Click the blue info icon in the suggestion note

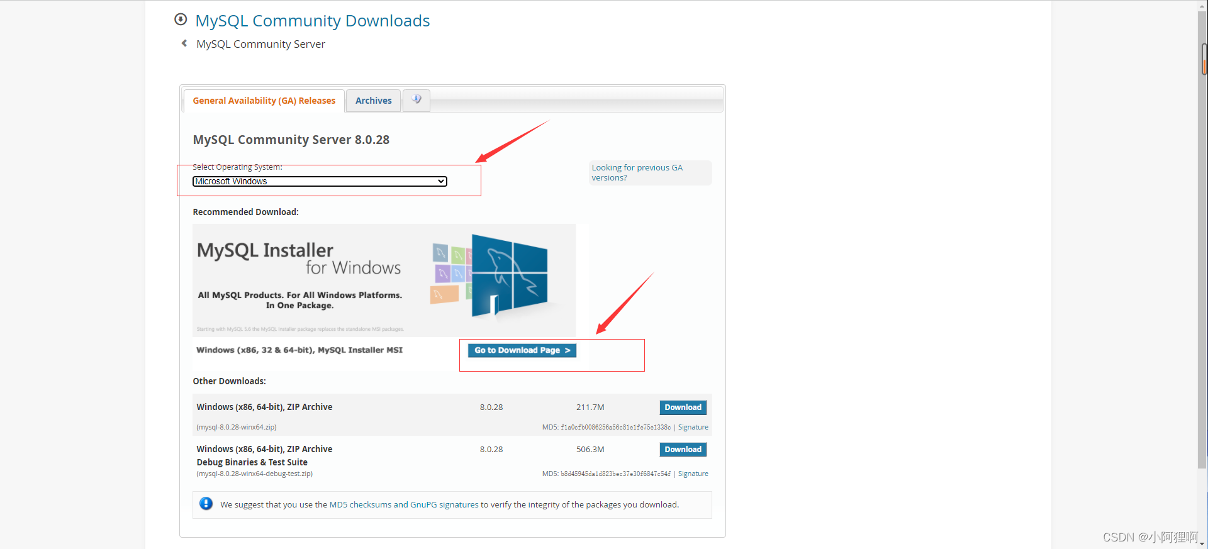206,504
